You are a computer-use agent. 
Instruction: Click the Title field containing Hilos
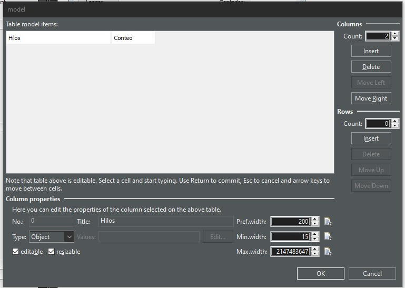click(x=165, y=221)
